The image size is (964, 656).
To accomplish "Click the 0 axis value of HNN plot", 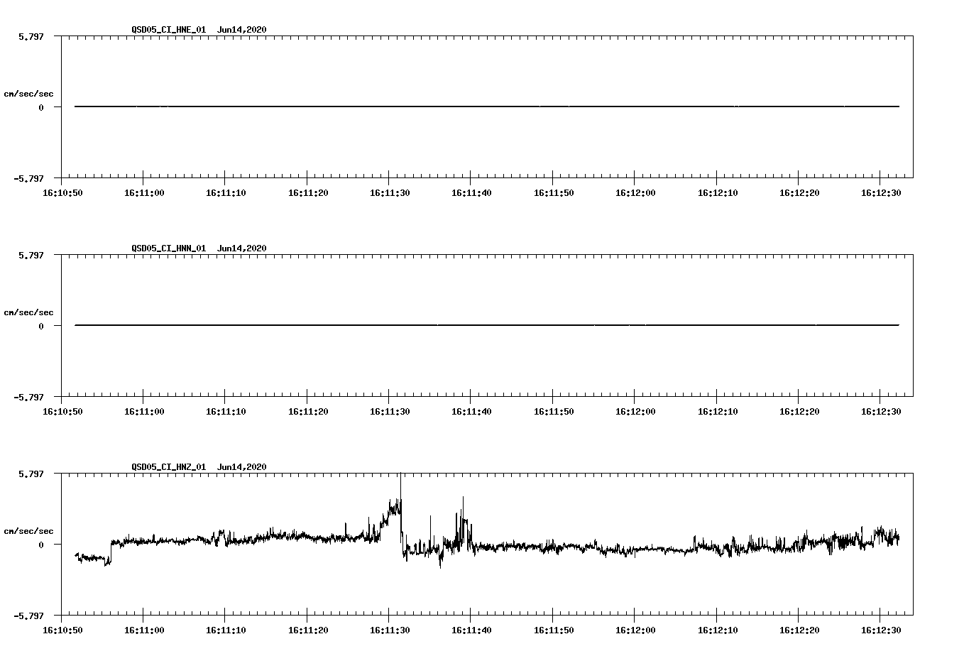I will click(41, 326).
